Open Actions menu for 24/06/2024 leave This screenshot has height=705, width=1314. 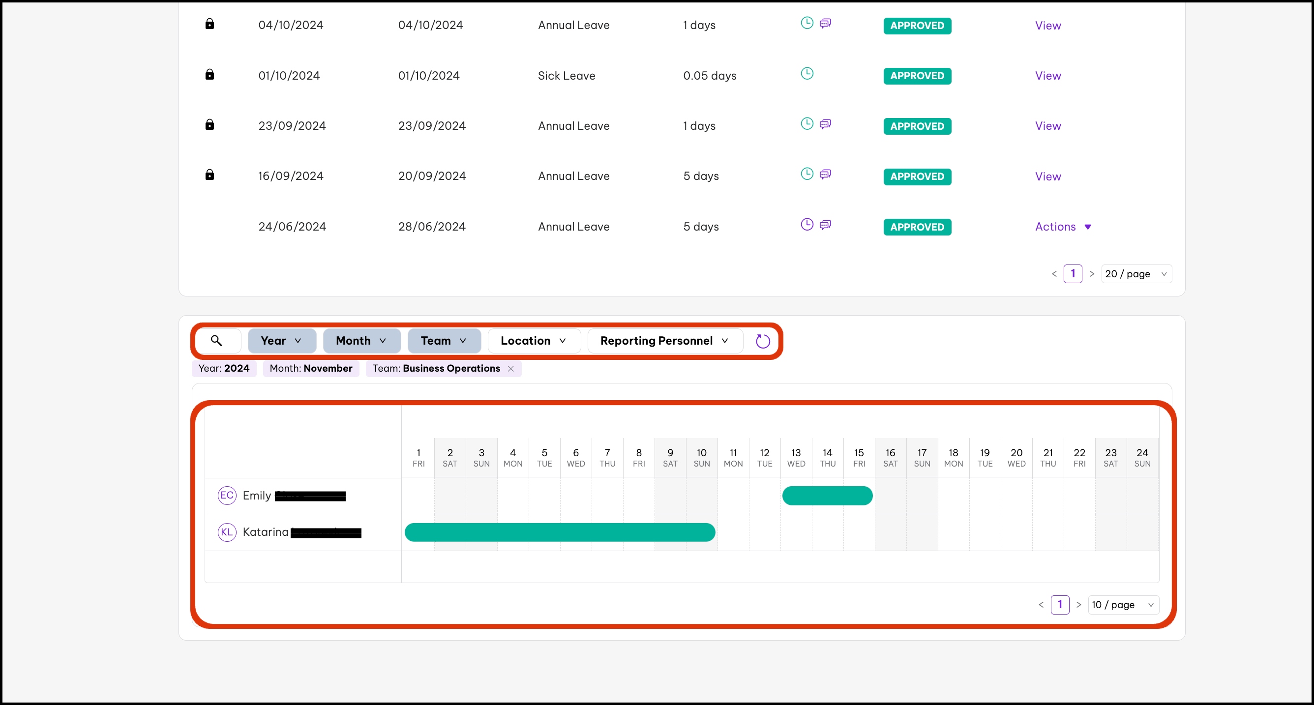click(x=1063, y=227)
